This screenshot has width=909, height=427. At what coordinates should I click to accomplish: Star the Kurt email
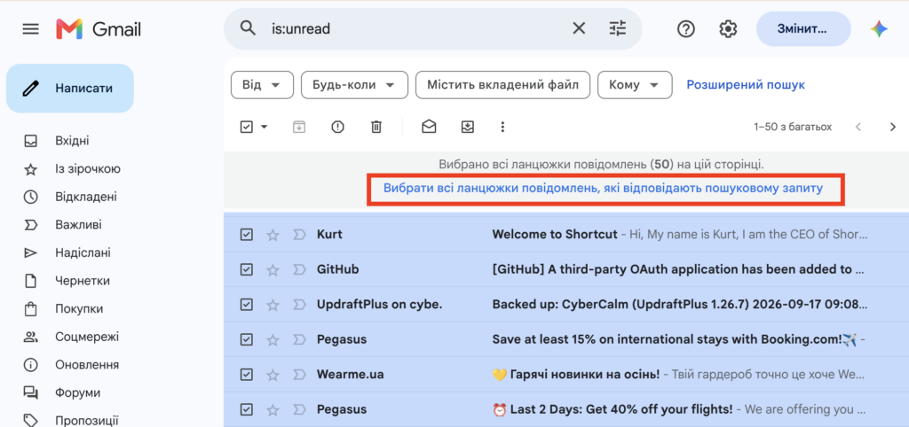pos(273,235)
